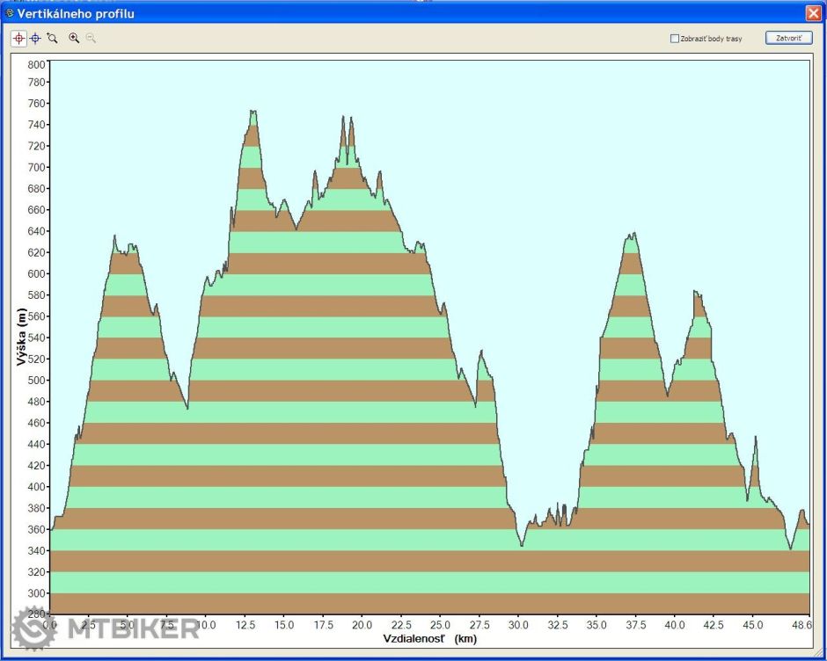Zoom in with the plus magnifier
The image size is (827, 661).
tap(74, 39)
